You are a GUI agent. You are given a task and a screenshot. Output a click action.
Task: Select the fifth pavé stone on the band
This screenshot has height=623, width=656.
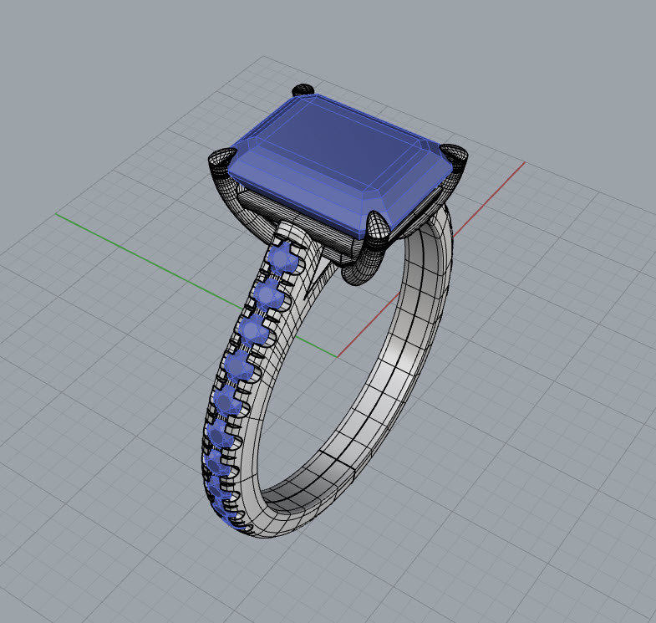click(x=227, y=401)
